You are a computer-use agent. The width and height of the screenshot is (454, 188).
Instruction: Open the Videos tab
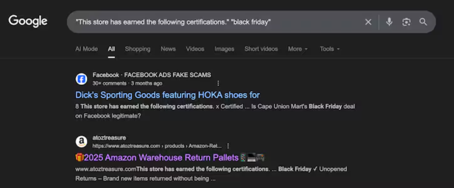(195, 49)
